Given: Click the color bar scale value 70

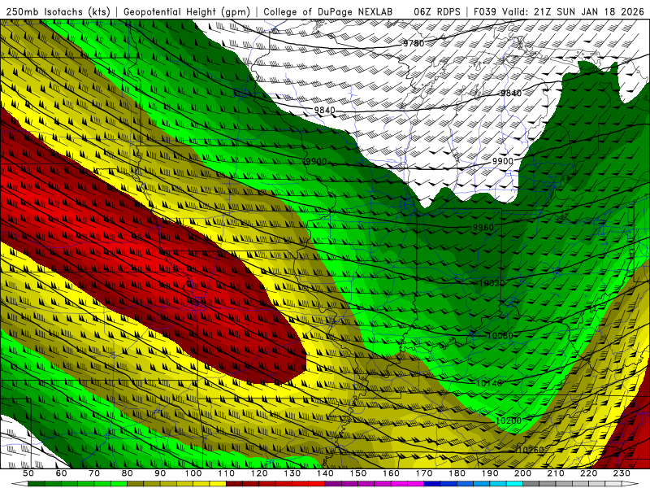Looking at the screenshot, I should pyautogui.click(x=94, y=473).
